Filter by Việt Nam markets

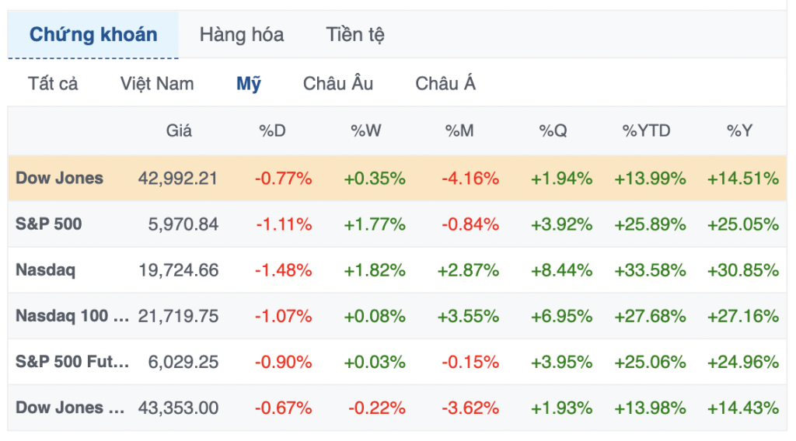157,84
